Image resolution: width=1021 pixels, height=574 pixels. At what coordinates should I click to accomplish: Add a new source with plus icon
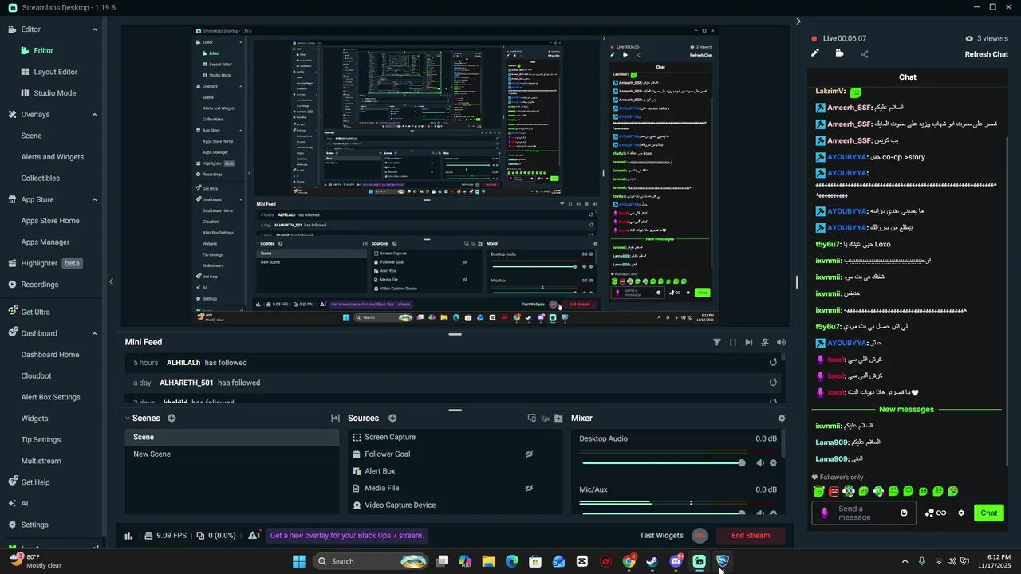coord(392,418)
